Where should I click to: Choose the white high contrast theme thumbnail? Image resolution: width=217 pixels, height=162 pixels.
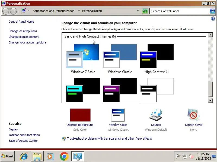[157, 90]
